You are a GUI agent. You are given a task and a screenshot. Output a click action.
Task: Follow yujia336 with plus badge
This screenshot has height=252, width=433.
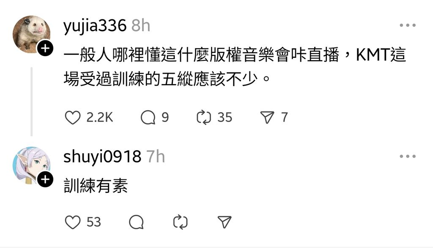(x=45, y=48)
